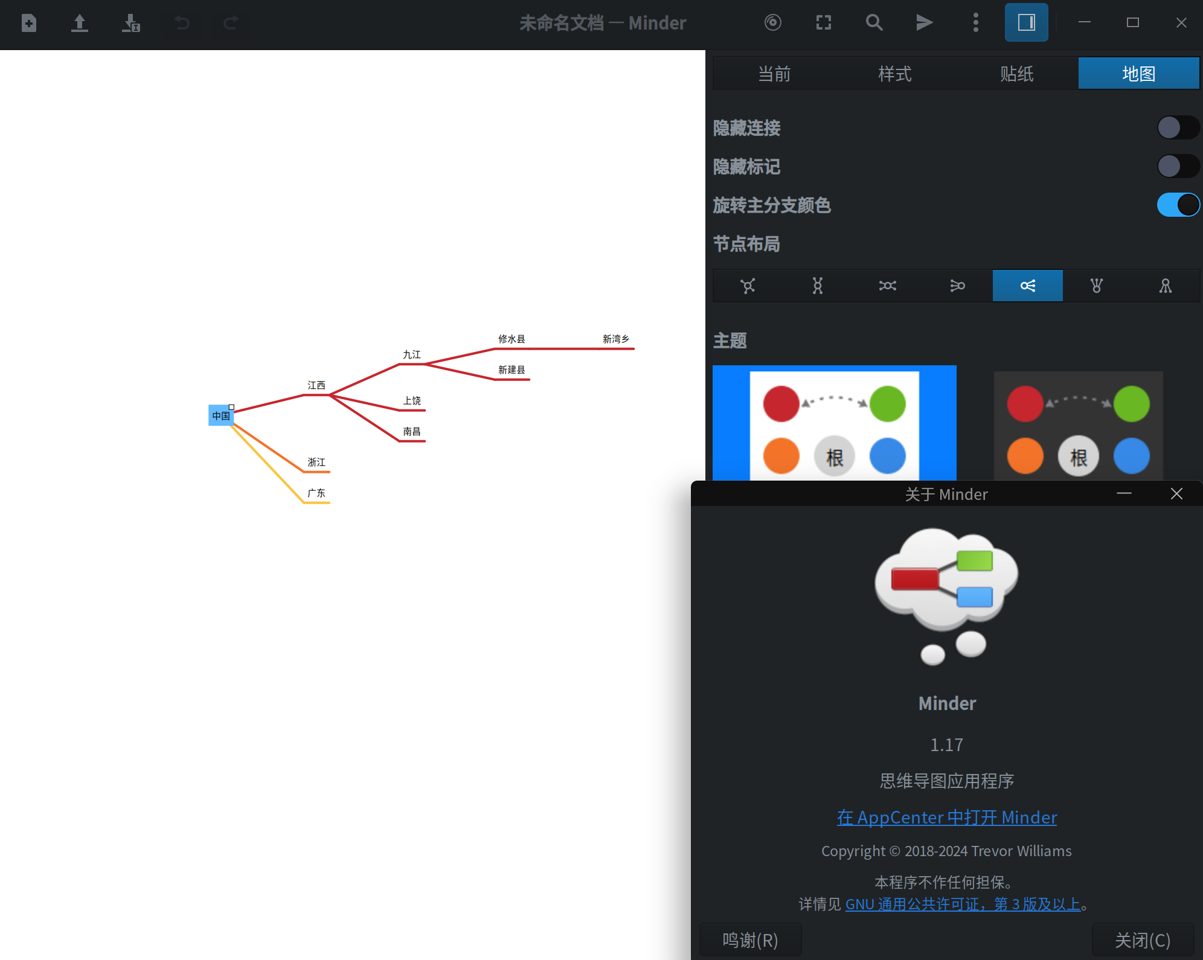Minimize the 关于 Minder dialog
This screenshot has width=1203, height=960.
tap(1124, 494)
